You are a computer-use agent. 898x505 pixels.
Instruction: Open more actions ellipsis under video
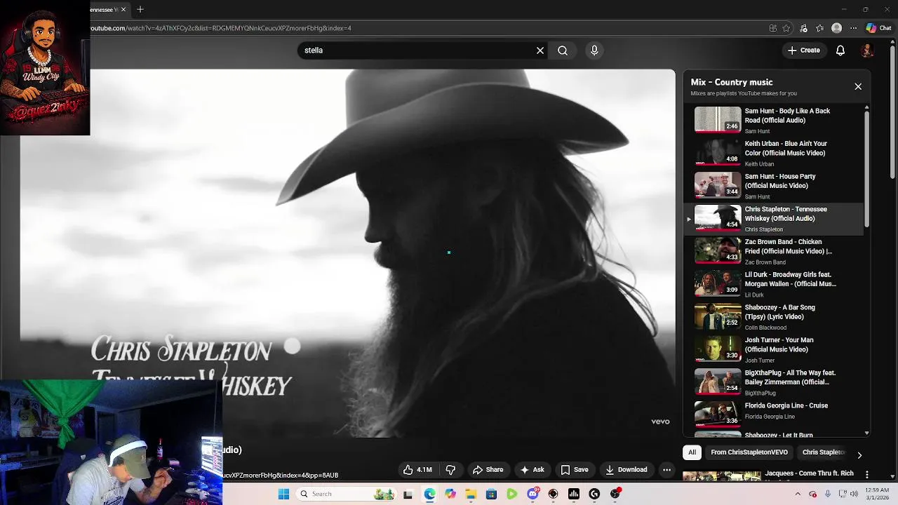point(667,470)
